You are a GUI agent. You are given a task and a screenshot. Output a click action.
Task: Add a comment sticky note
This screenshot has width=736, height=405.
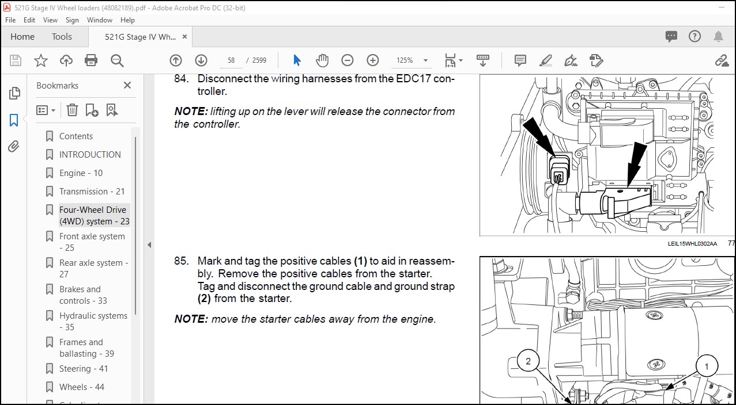[x=520, y=60]
